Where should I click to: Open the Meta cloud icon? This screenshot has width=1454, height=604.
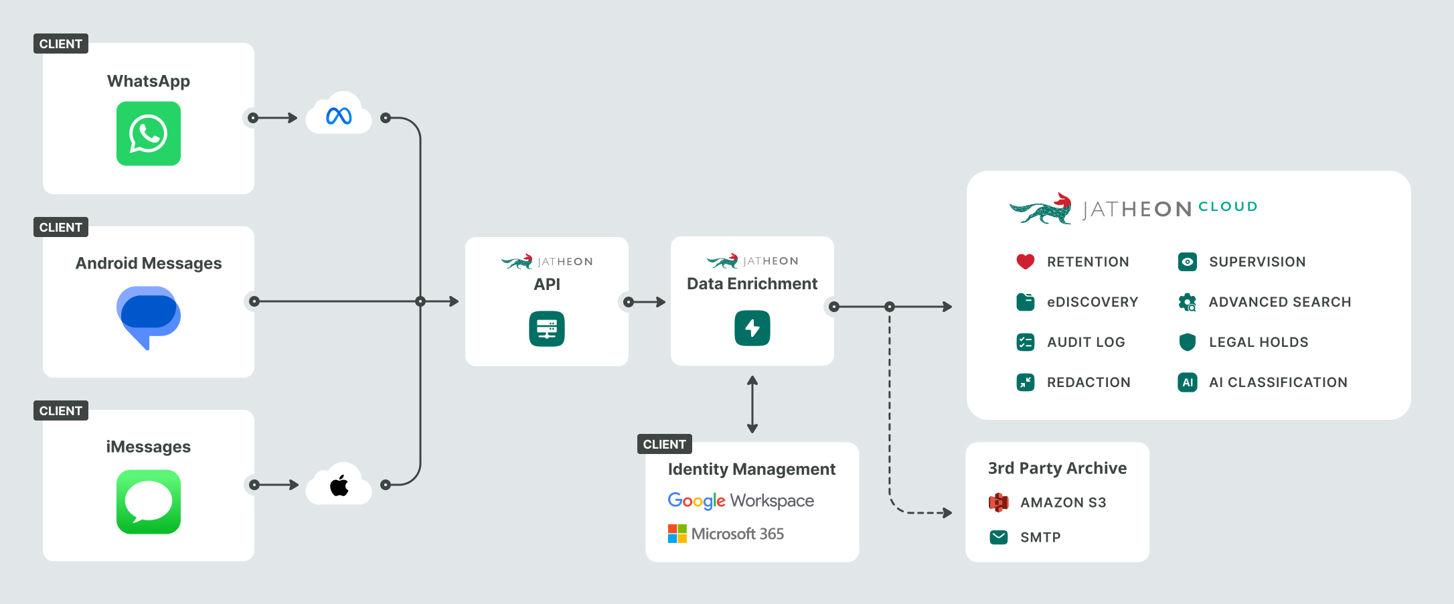(339, 114)
